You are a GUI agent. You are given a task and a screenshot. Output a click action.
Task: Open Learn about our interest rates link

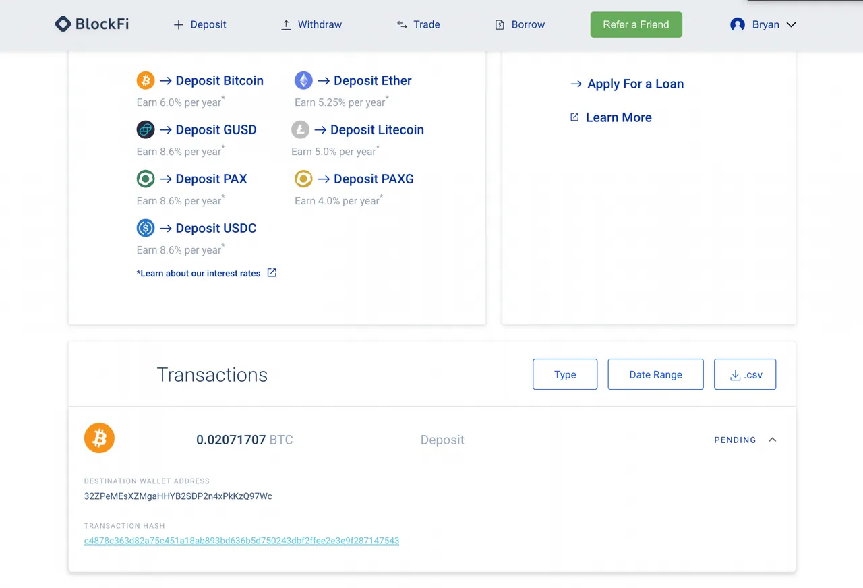198,273
